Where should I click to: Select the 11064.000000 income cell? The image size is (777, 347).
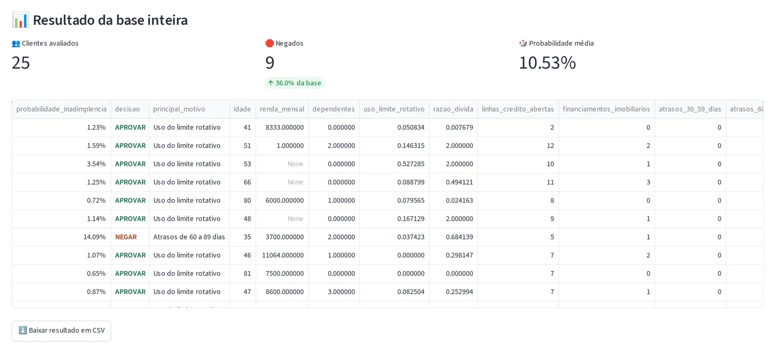coord(282,255)
